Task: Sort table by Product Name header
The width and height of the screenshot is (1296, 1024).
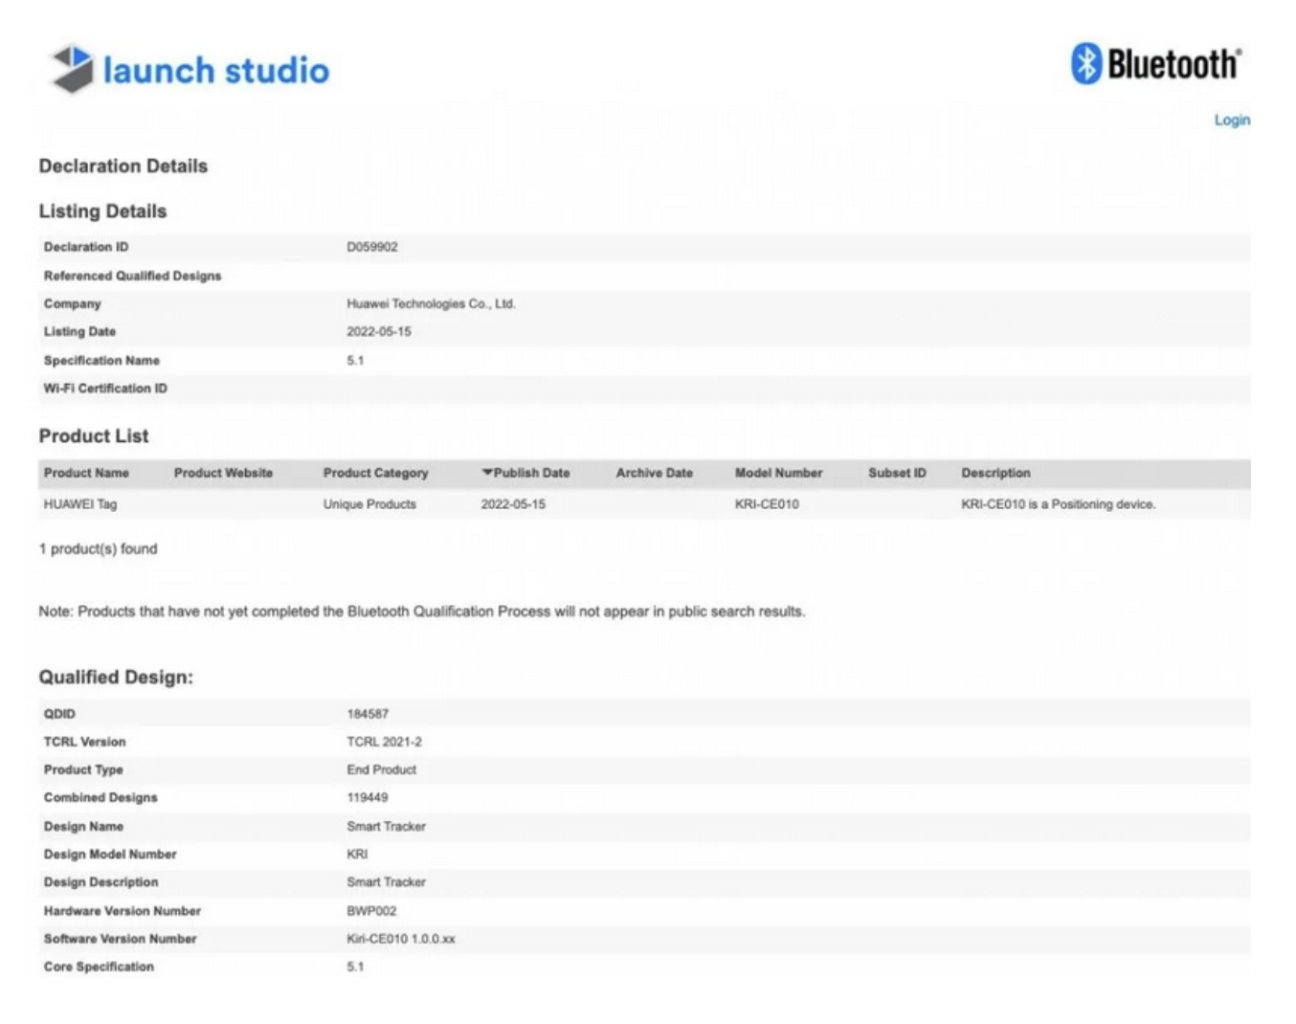Action: (86, 473)
